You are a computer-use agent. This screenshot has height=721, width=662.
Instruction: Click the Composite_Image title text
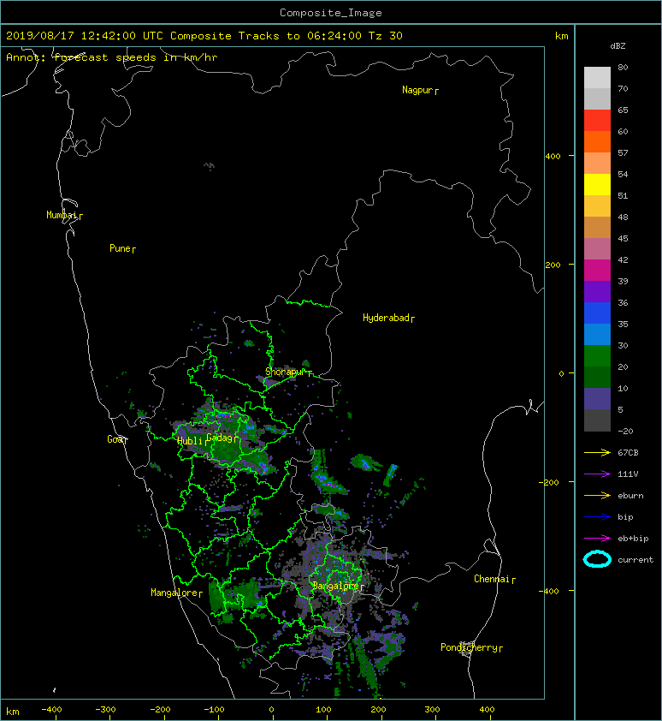click(331, 13)
